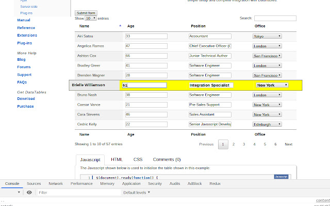Switch to the HTML code tab
330x206 pixels.
(x=117, y=160)
